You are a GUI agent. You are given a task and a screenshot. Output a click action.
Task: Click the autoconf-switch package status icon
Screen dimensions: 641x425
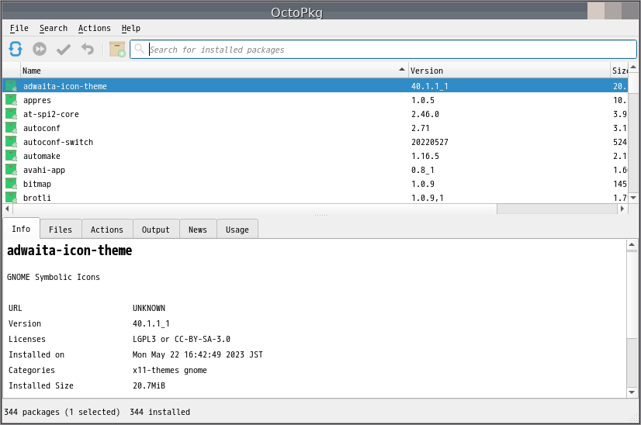(12, 141)
